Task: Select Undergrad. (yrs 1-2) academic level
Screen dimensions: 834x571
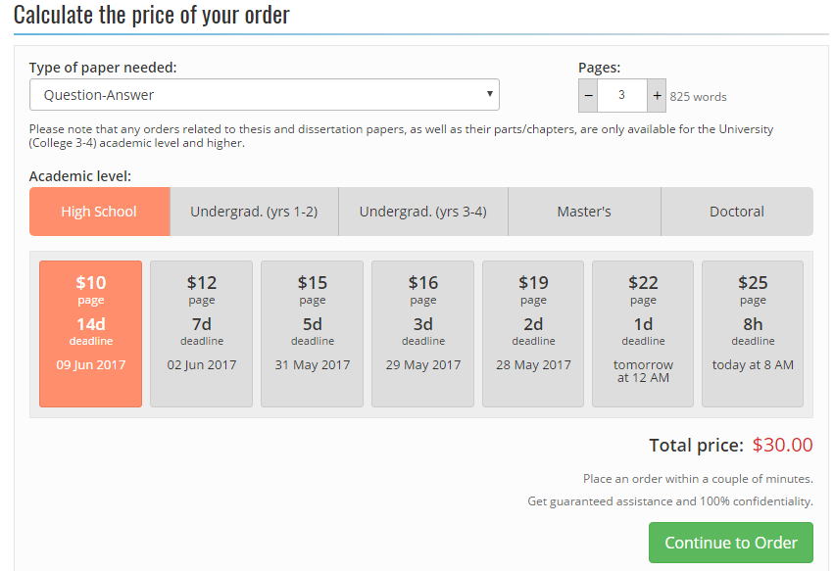Action: [254, 212]
